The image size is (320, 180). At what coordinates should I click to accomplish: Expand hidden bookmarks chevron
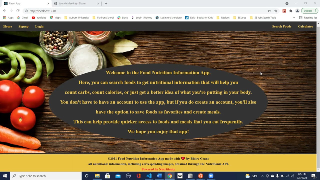pyautogui.click(x=294, y=17)
